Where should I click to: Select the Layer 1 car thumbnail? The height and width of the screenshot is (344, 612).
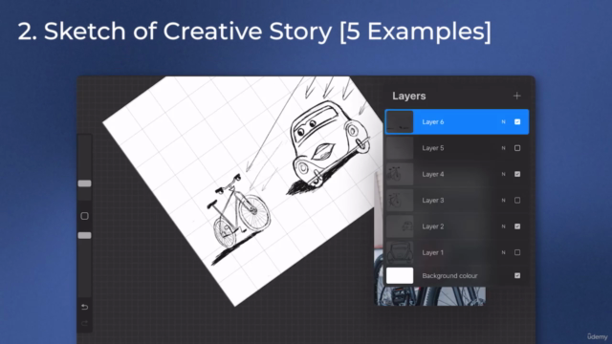tap(400, 252)
